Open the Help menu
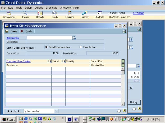The image size is (165, 123). 76,8
